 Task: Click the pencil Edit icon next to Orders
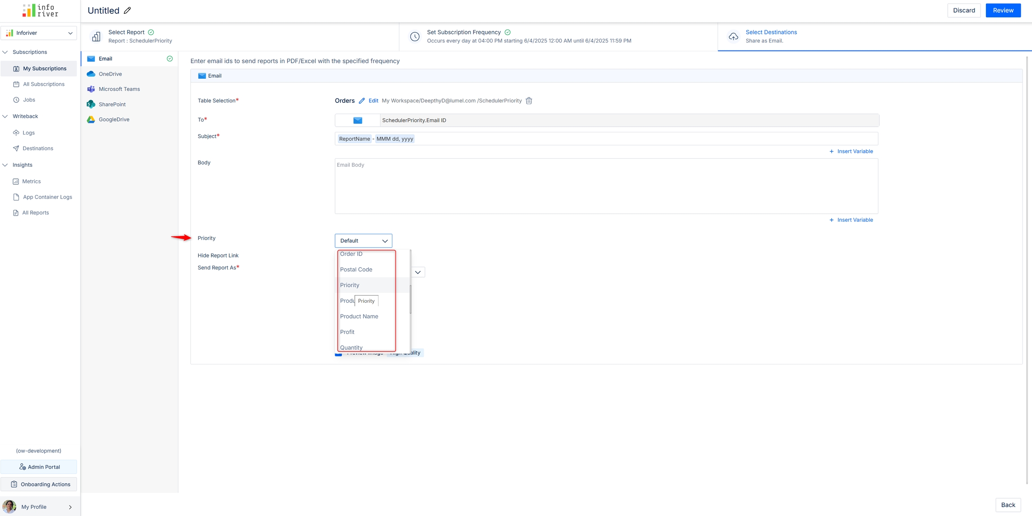(362, 101)
